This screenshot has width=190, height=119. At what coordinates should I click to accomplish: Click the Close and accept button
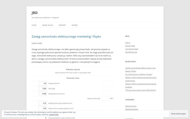178,114
